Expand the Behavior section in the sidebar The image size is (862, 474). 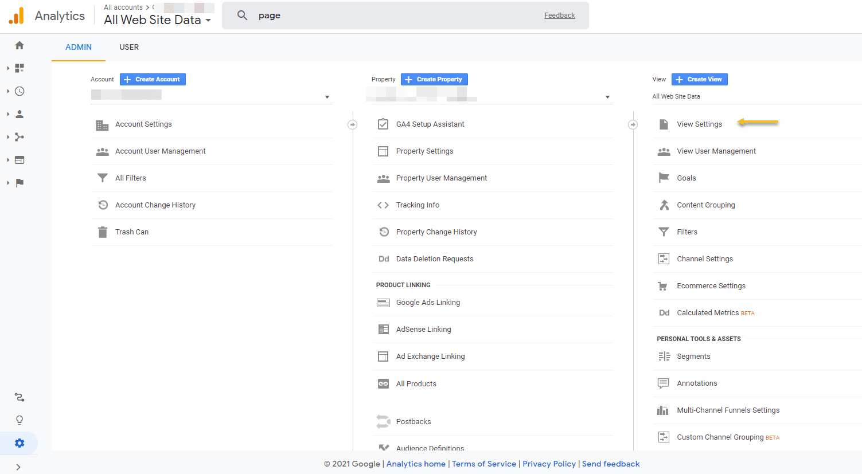pos(19,159)
